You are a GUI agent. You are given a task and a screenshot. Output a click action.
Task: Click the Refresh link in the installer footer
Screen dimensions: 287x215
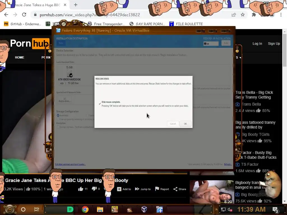(228, 164)
